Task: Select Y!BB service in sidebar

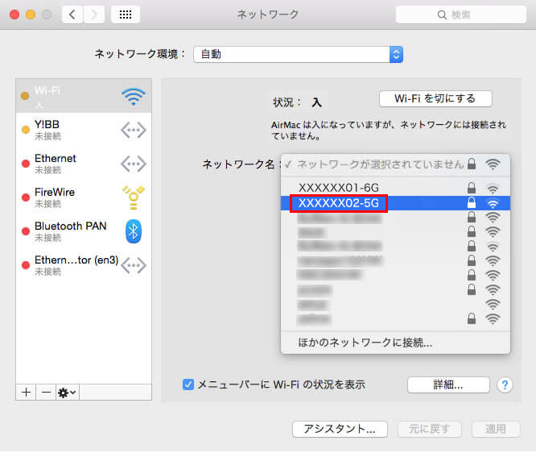Action: pyautogui.click(x=84, y=130)
